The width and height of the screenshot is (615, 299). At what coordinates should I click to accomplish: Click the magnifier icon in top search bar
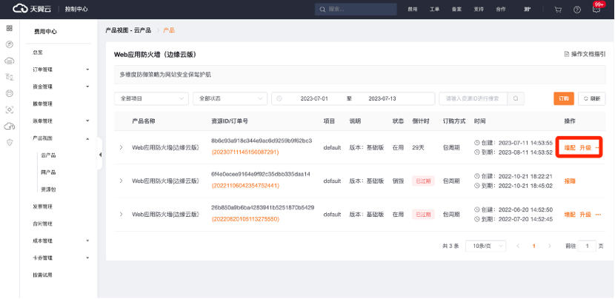[x=322, y=10]
